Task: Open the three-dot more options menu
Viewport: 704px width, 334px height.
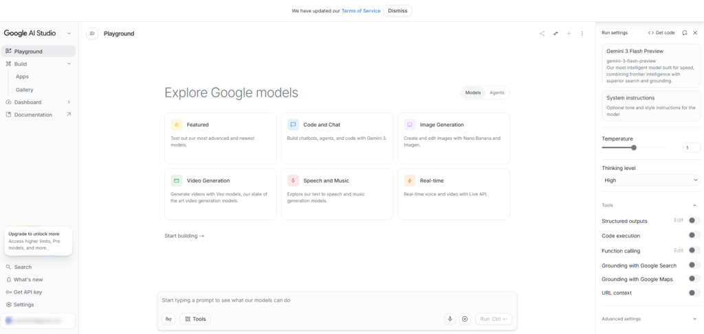Action: pos(582,34)
